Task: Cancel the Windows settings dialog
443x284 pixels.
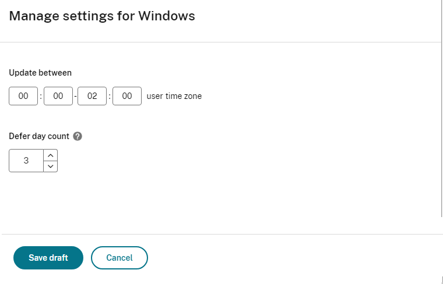Action: click(x=119, y=258)
